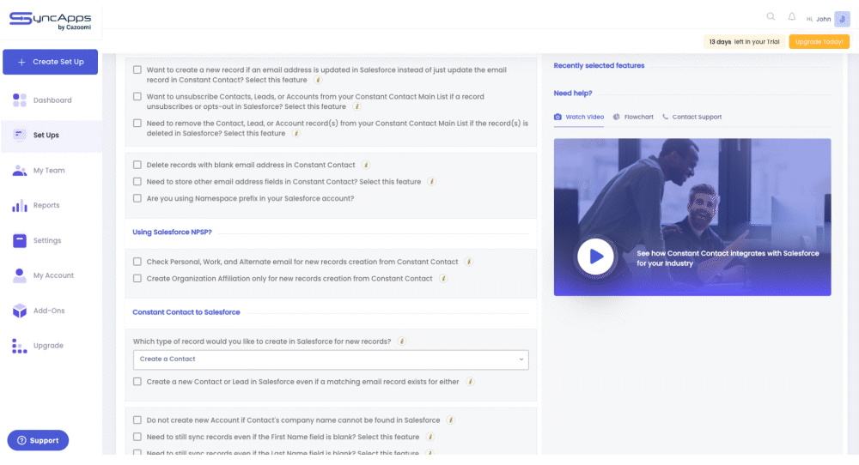Click the 13 days left in your Trial badge
859x465 pixels.
tap(744, 41)
